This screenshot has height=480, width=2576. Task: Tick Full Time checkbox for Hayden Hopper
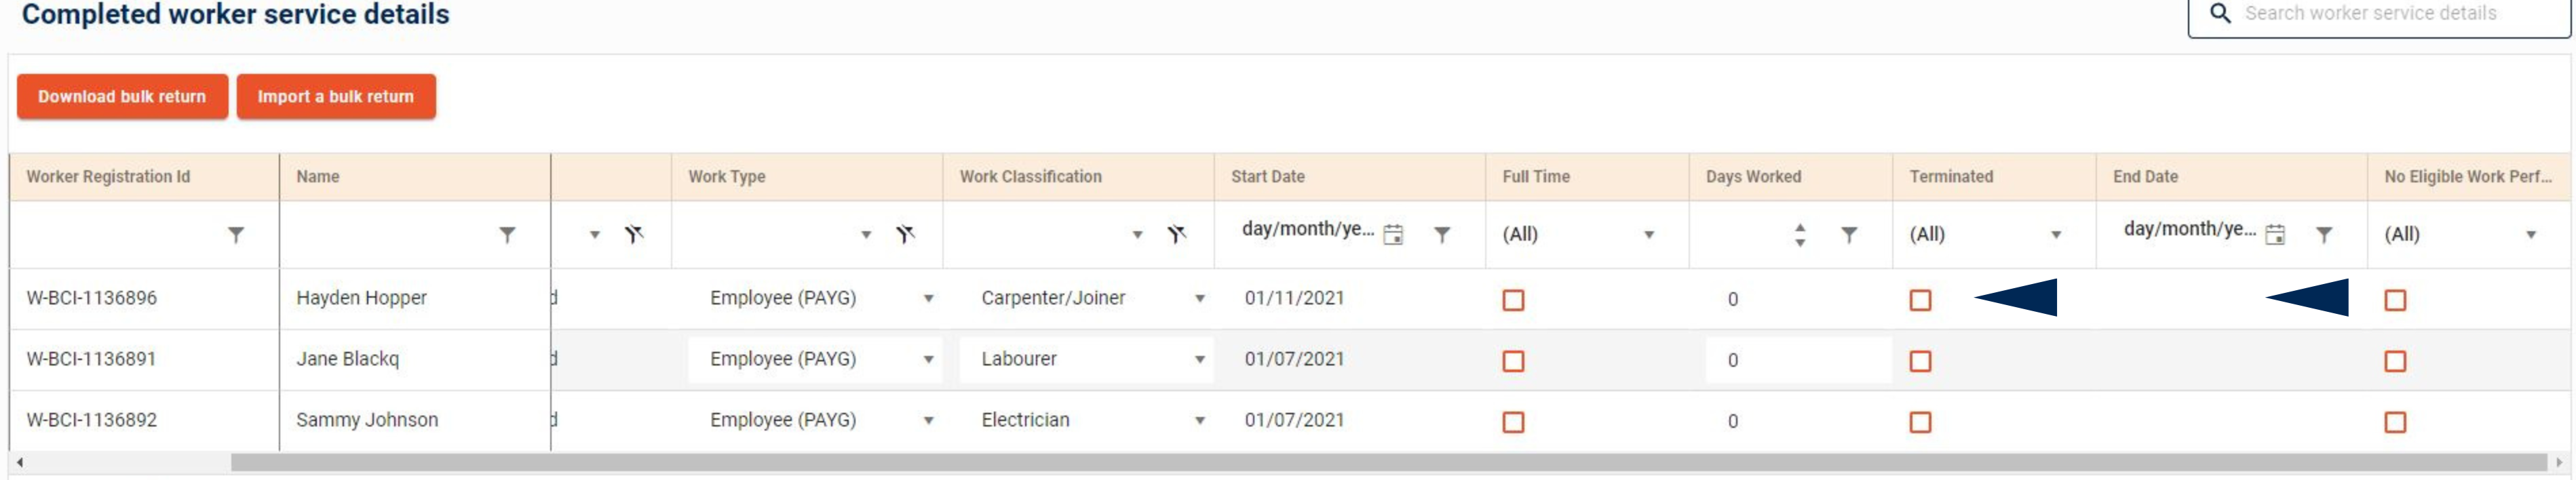pos(1514,300)
